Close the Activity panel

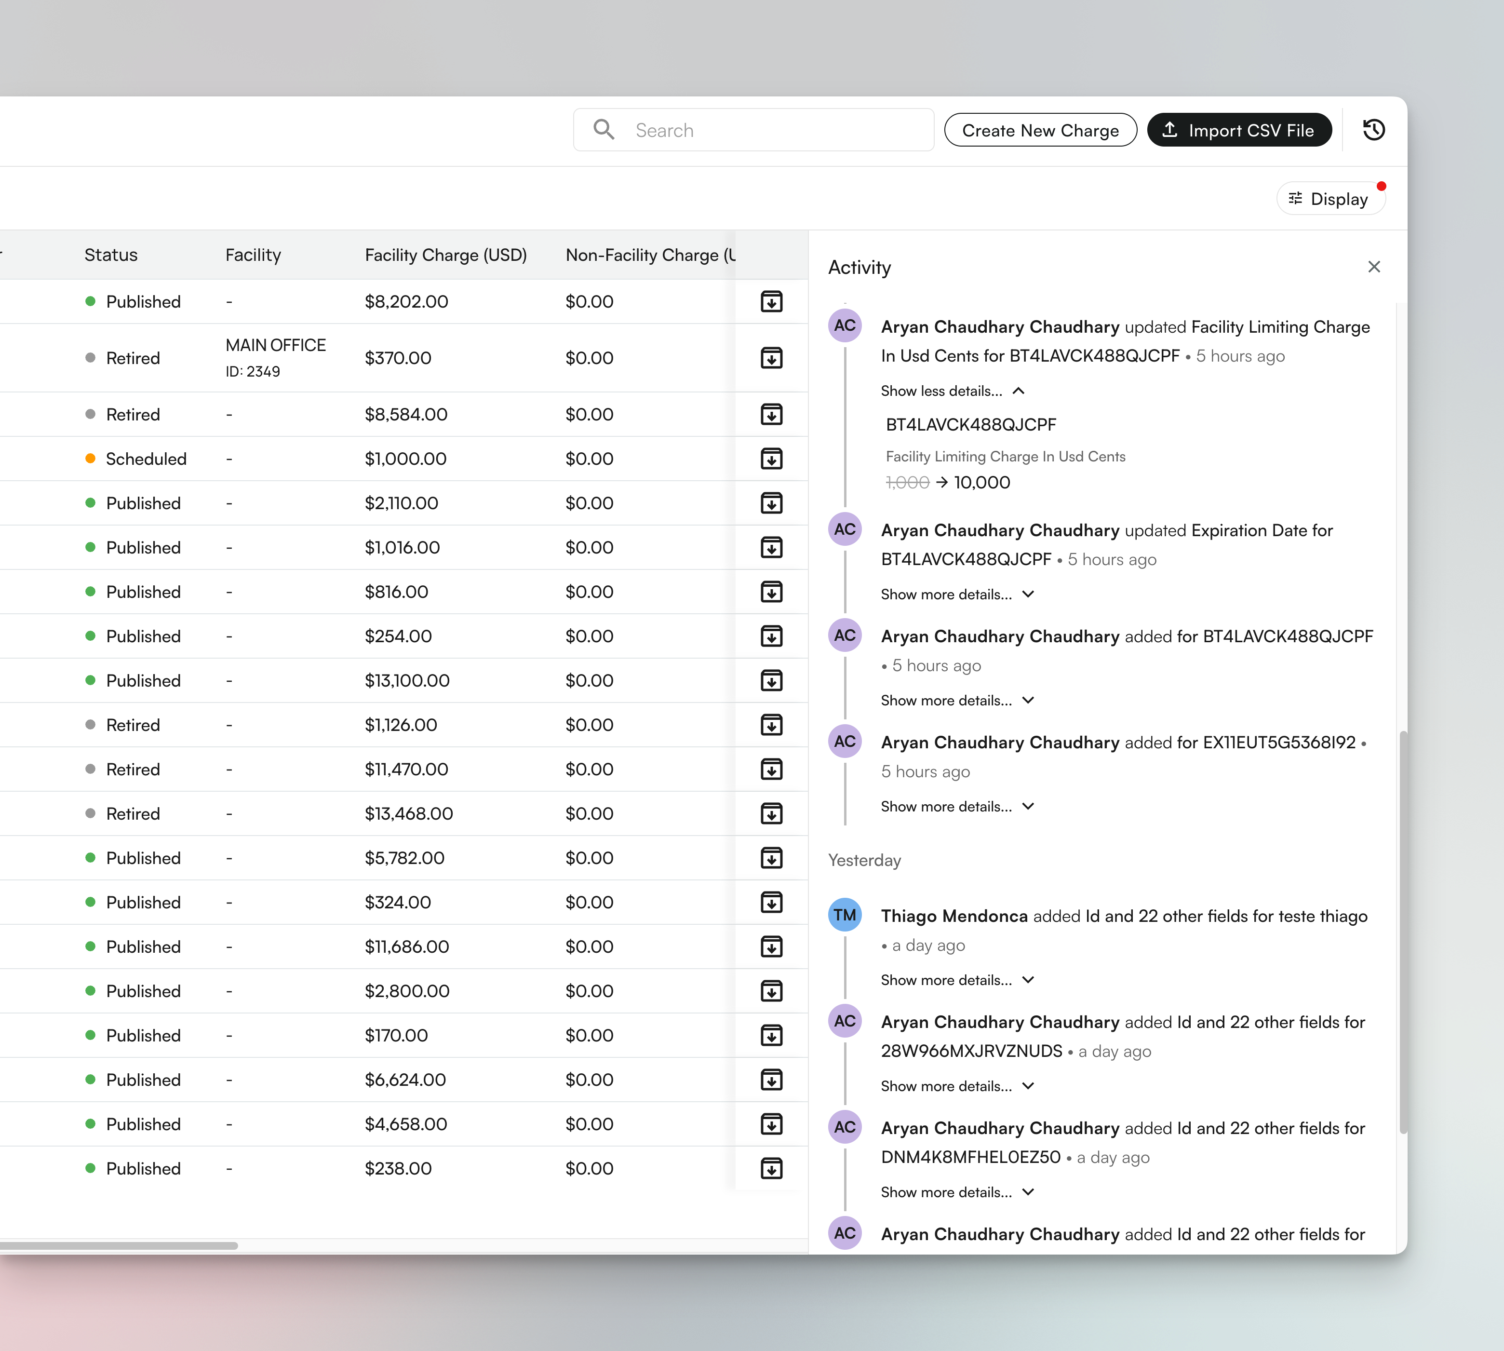click(x=1373, y=267)
